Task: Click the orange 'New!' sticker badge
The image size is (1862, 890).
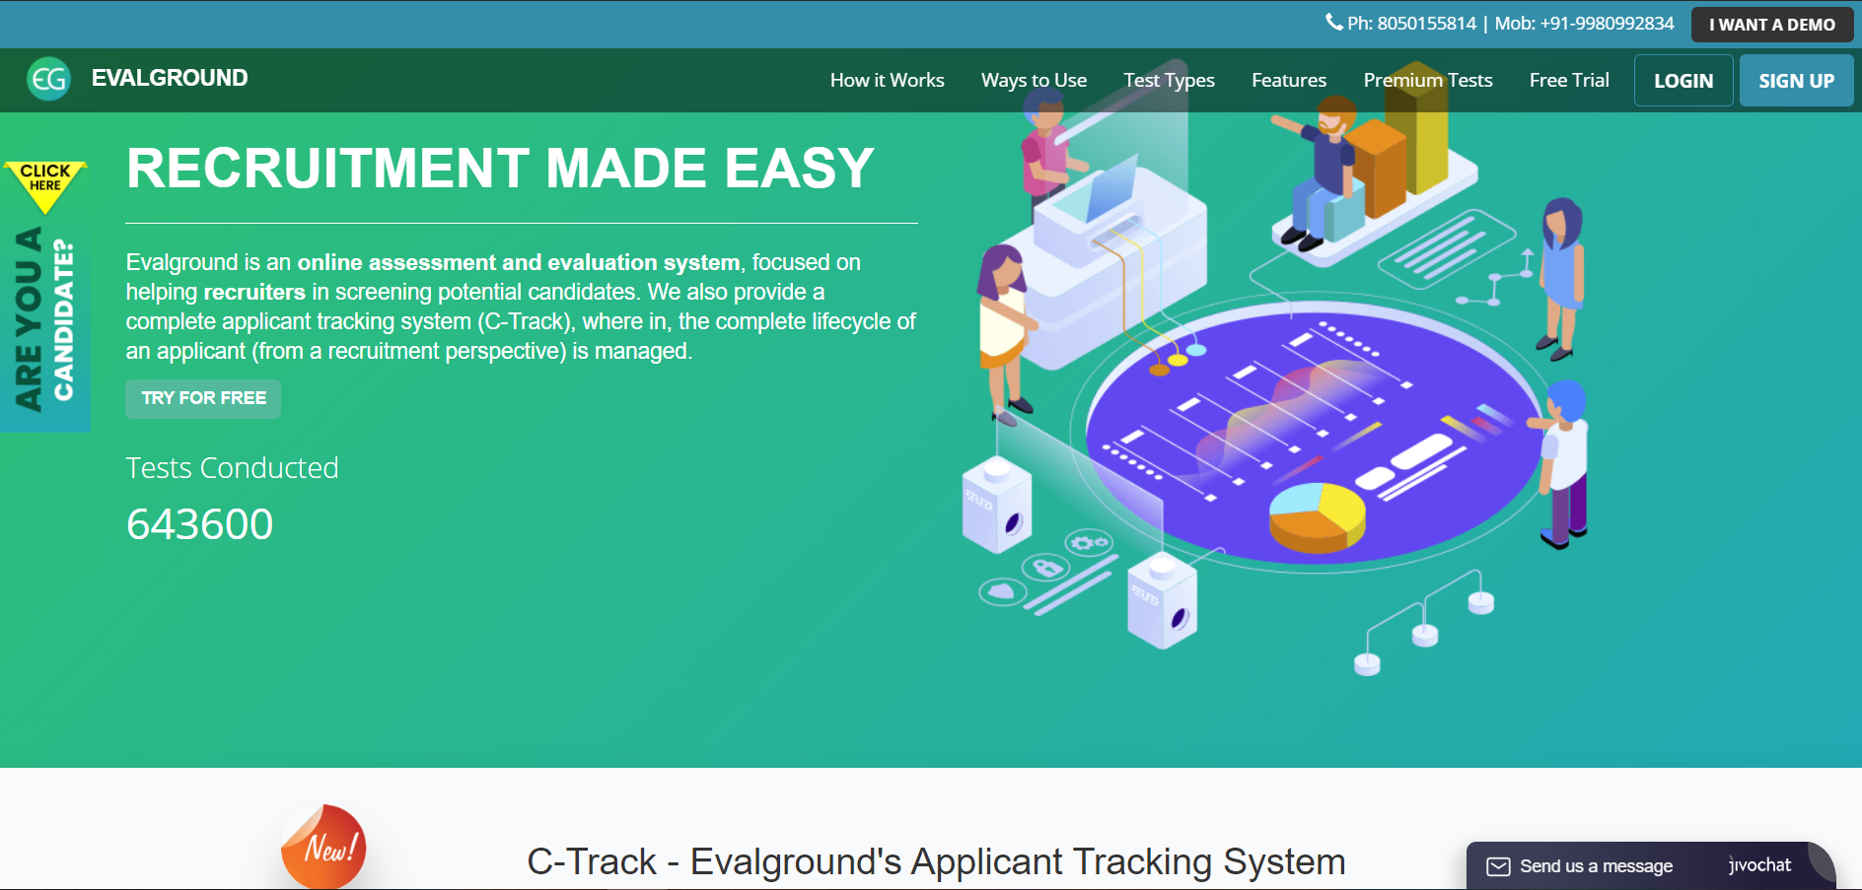Action: pos(323,847)
